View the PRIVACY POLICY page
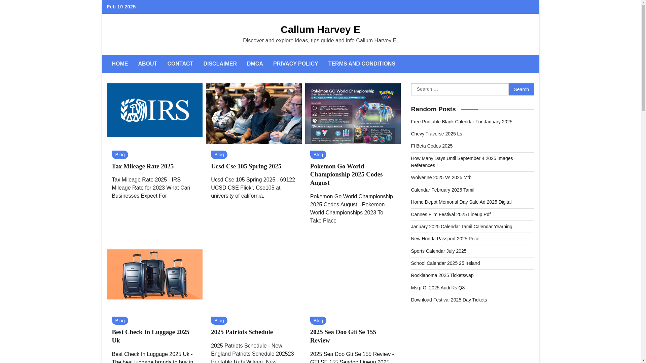The image size is (646, 363). coord(296,64)
